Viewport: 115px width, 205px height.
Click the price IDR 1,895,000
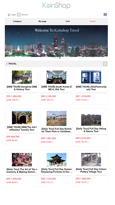(x=83, y=178)
